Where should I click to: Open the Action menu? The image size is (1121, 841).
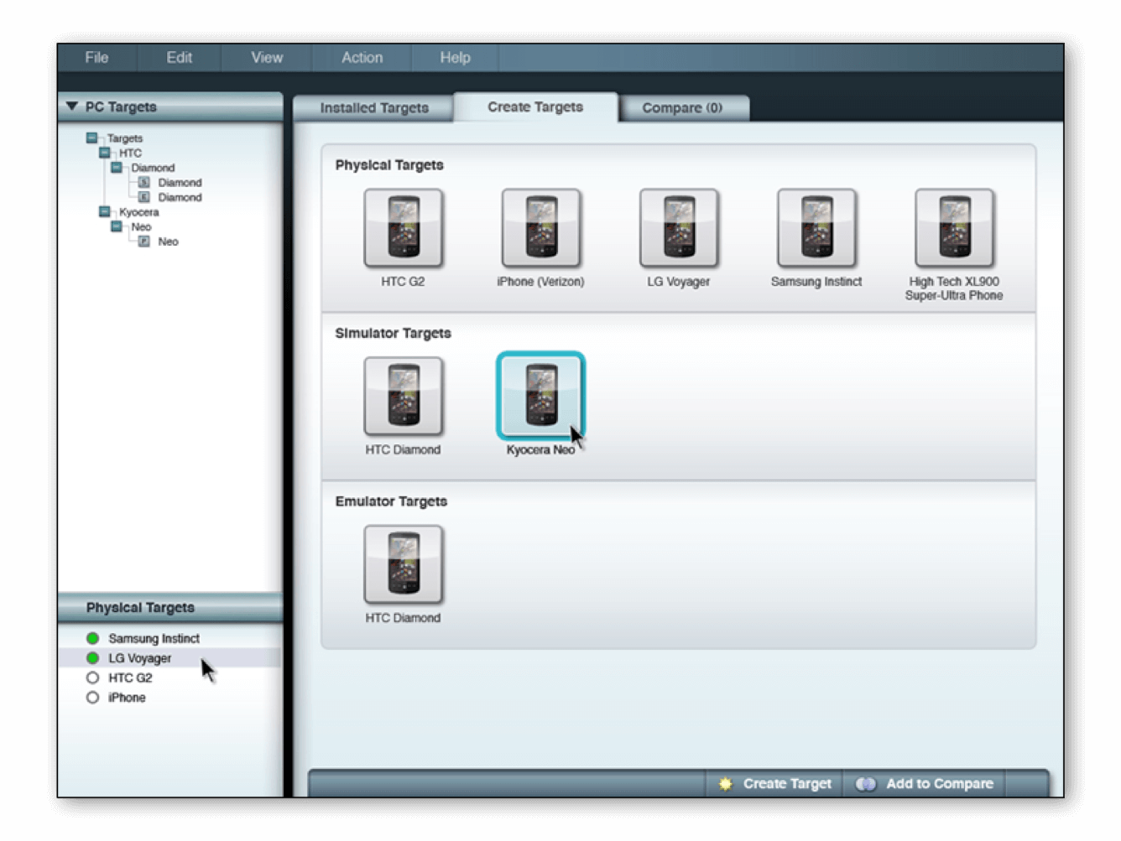[362, 58]
